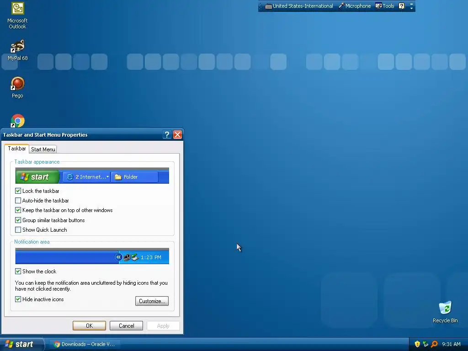468x351 pixels.
Task: Switch to the Start Menu tab
Action: [x=43, y=149]
